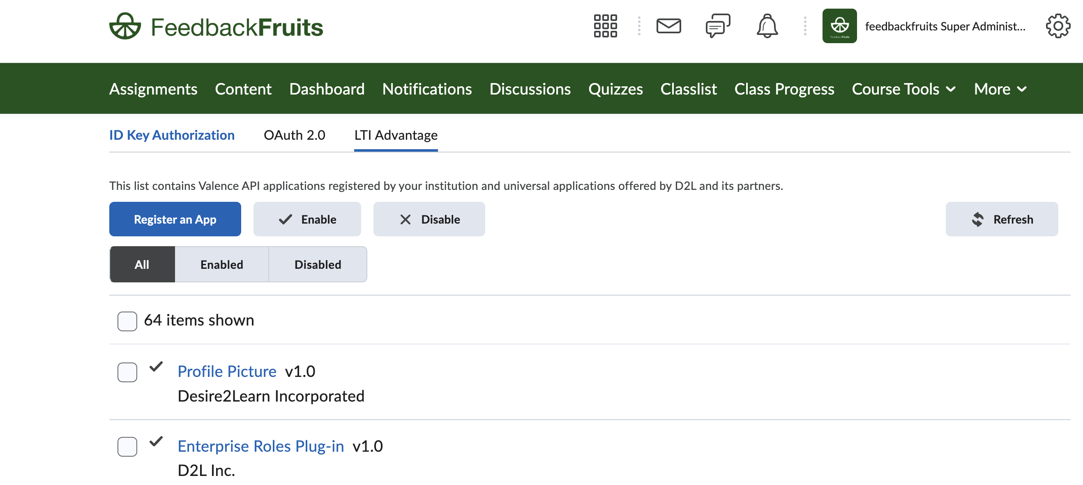The width and height of the screenshot is (1083, 485).
Task: Filter list by Disabled apps
Action: [x=318, y=264]
